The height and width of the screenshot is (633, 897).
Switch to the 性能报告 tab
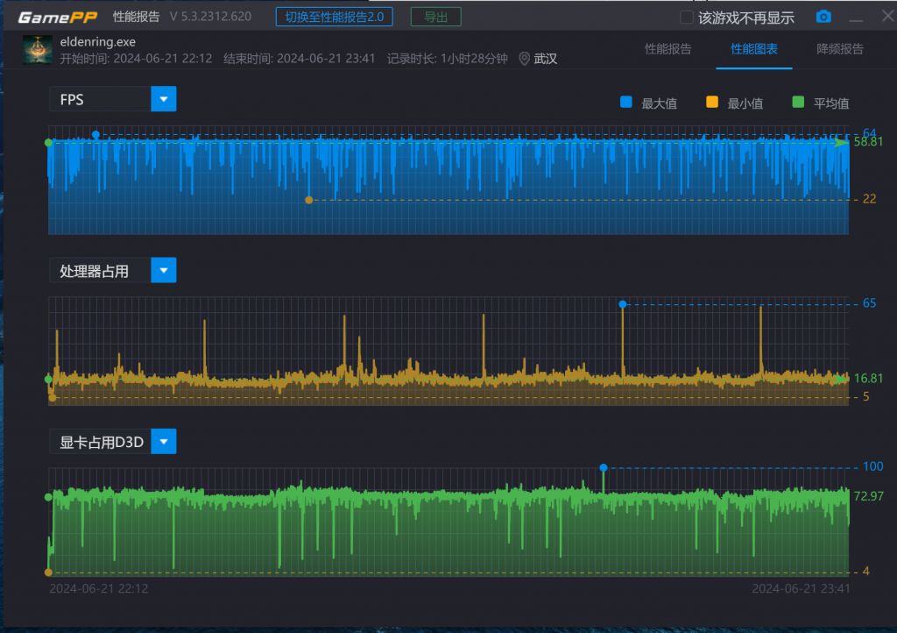point(667,49)
